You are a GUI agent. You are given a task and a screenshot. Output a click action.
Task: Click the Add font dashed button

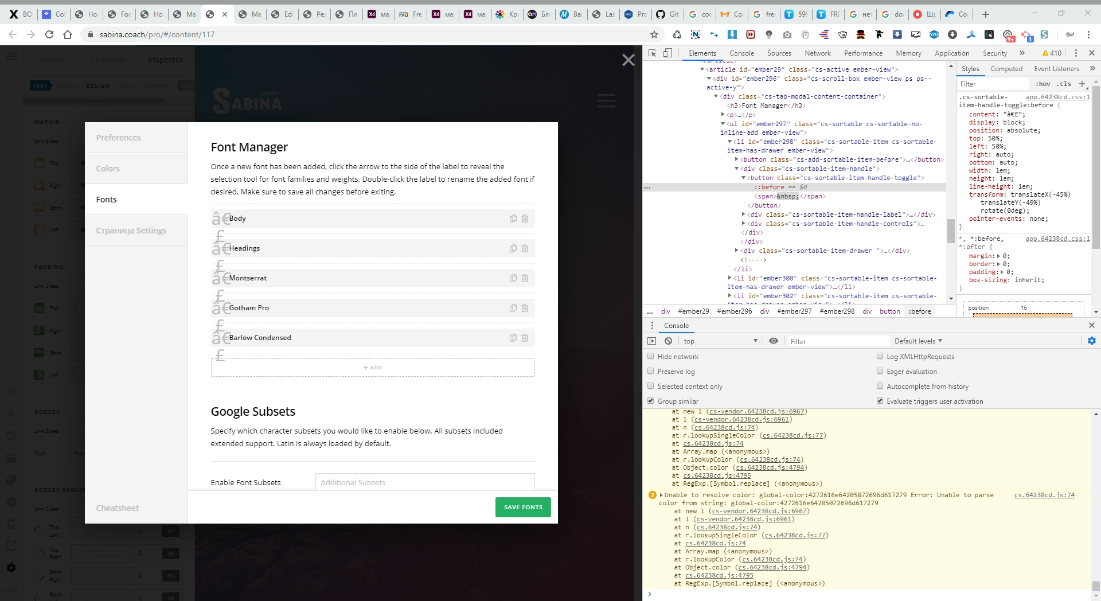(x=373, y=368)
